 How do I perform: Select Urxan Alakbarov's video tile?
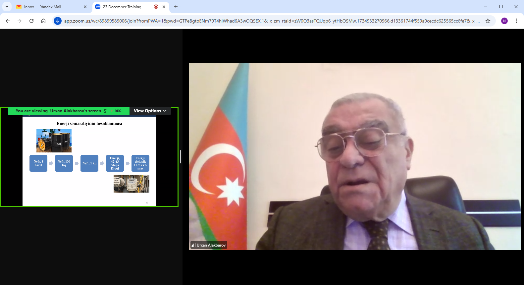point(355,156)
